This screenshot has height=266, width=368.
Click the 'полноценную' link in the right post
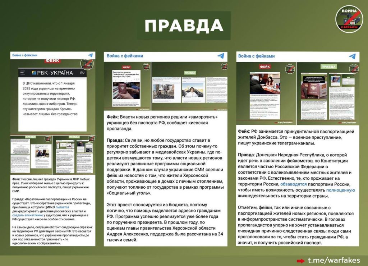tap(340, 190)
